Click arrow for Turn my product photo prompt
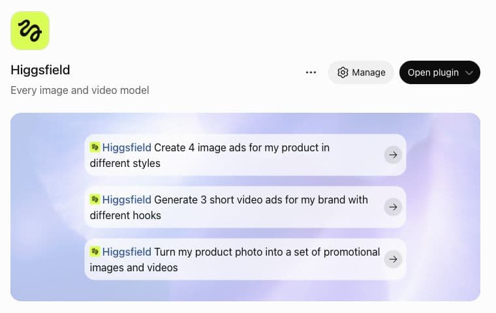496x313 pixels. coord(393,260)
